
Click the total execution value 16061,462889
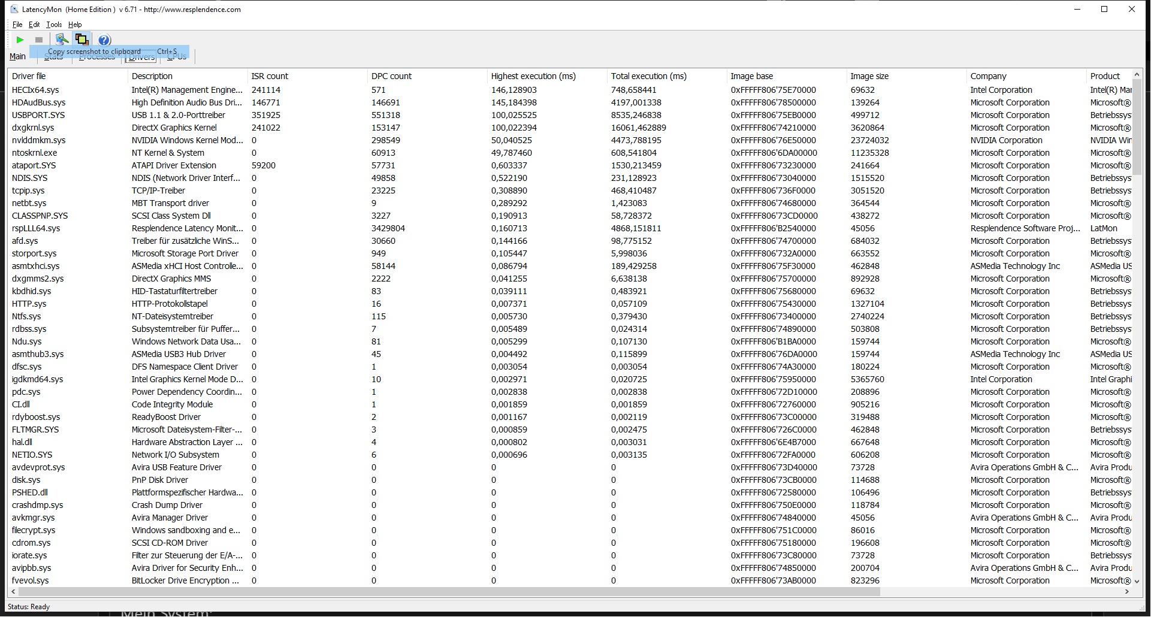(x=639, y=128)
